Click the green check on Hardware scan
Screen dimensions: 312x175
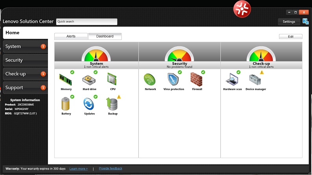click(239, 72)
